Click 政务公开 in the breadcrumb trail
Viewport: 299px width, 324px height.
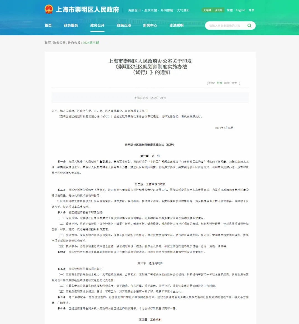pyautogui.click(x=59, y=43)
